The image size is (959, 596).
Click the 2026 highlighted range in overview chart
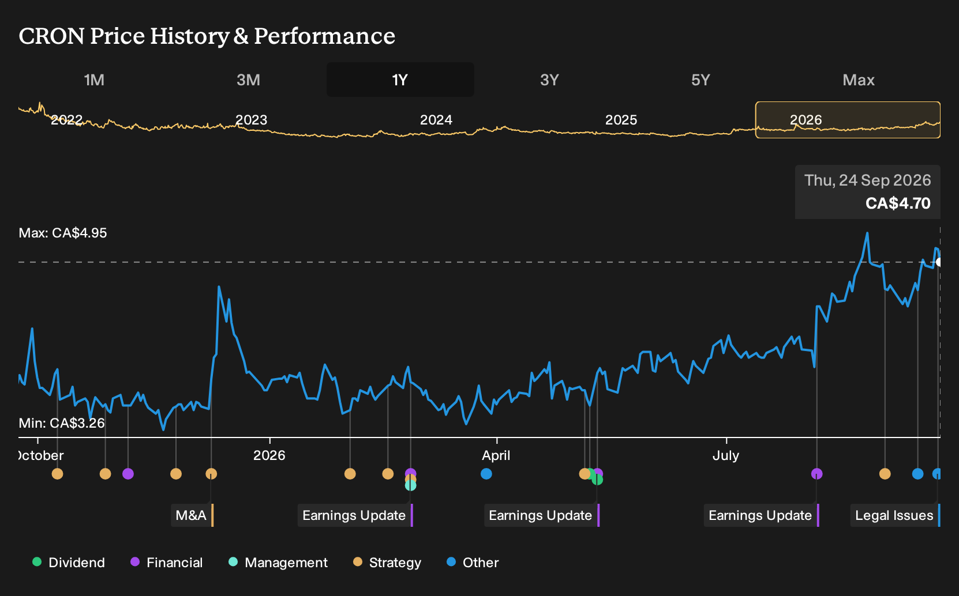coord(848,120)
